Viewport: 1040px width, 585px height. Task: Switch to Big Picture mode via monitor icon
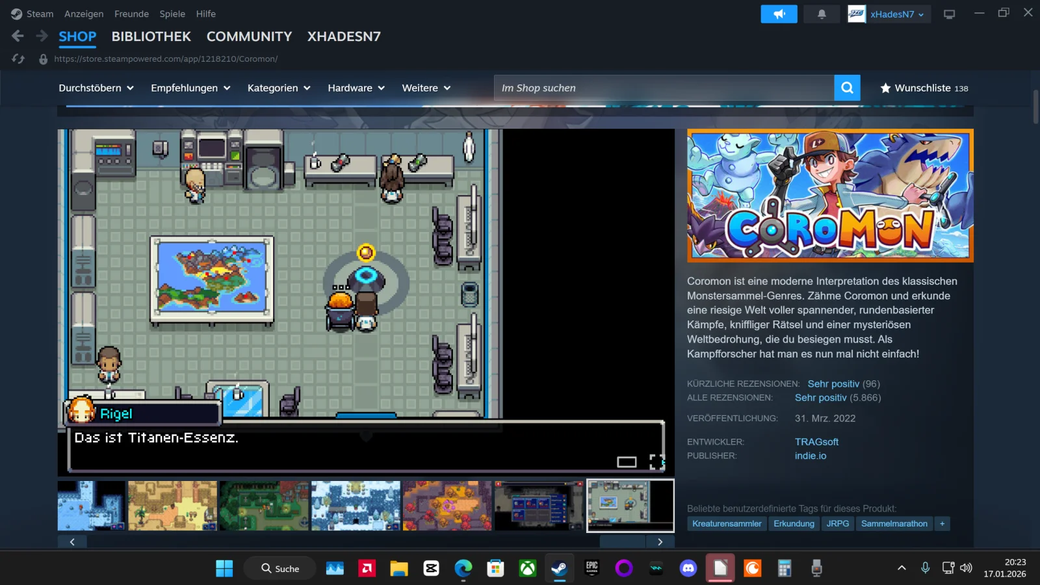coord(950,14)
